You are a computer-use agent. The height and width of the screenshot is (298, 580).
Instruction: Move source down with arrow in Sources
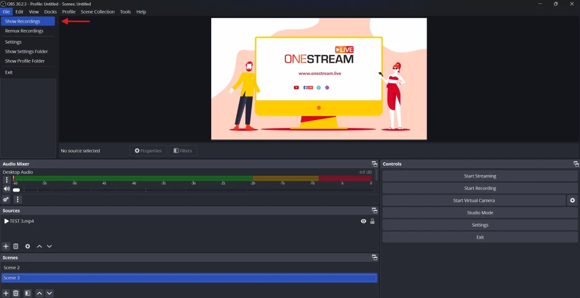pyautogui.click(x=49, y=246)
